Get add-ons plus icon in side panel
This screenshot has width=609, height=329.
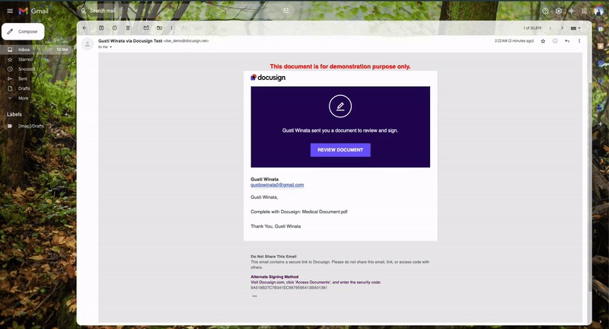coord(601,124)
